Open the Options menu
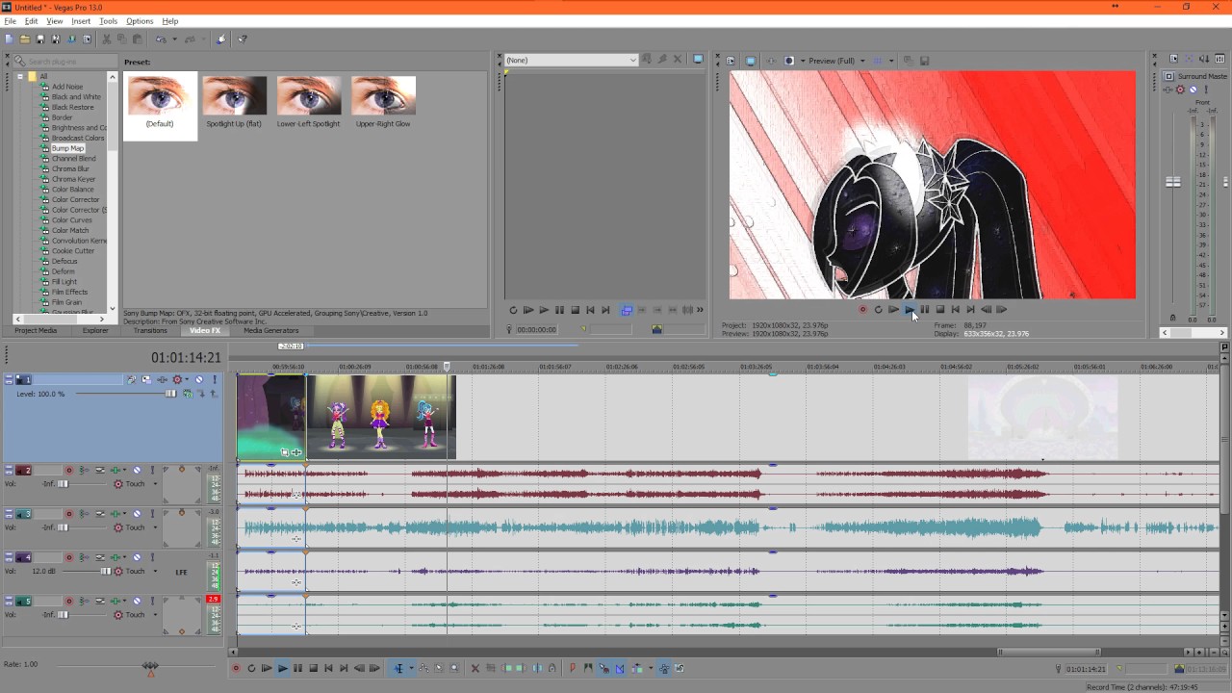Image resolution: width=1232 pixels, height=693 pixels. (x=140, y=21)
